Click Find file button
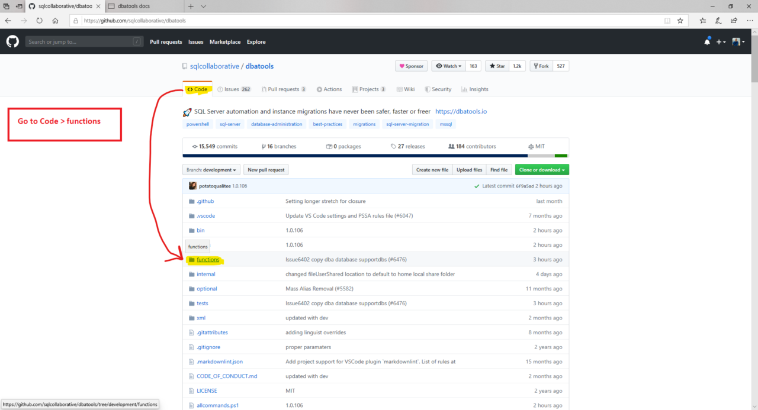The width and height of the screenshot is (758, 410). click(x=499, y=170)
